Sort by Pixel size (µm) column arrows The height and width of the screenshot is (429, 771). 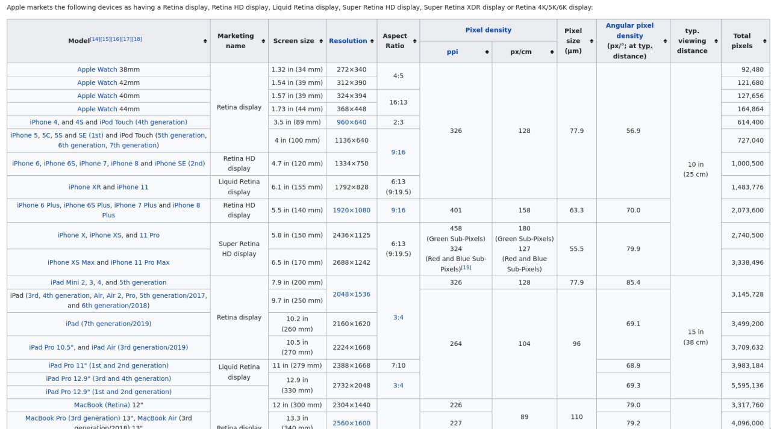click(x=591, y=41)
